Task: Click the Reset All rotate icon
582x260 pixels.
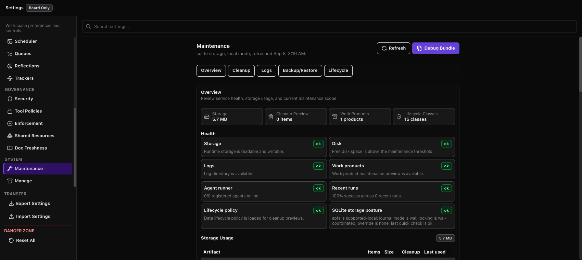Action: [x=11, y=240]
